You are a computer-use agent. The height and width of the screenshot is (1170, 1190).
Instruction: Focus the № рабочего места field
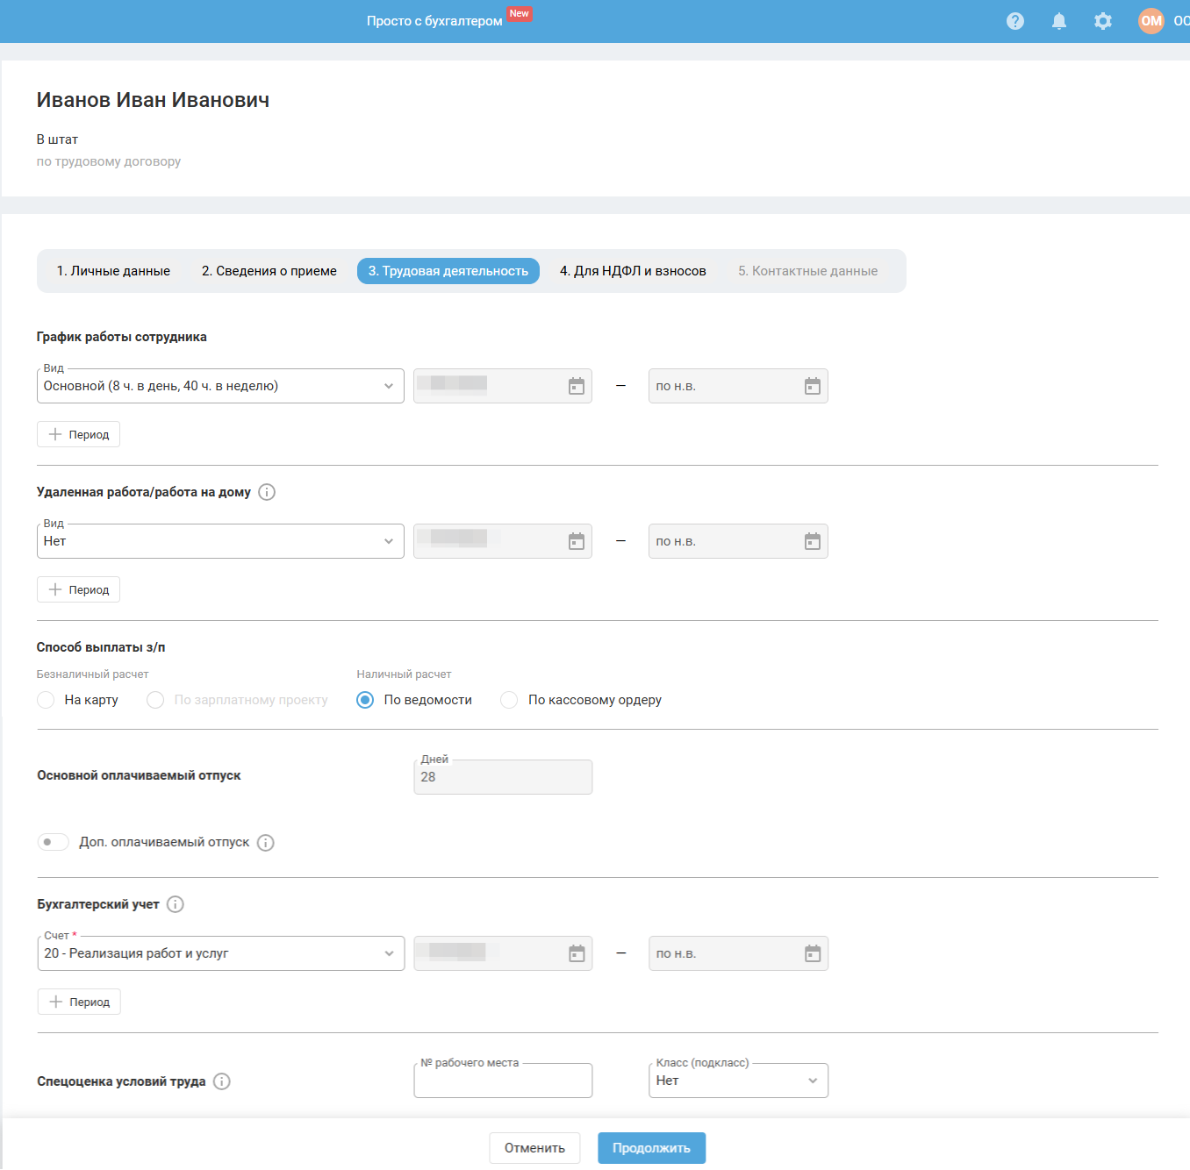pyautogui.click(x=503, y=1081)
